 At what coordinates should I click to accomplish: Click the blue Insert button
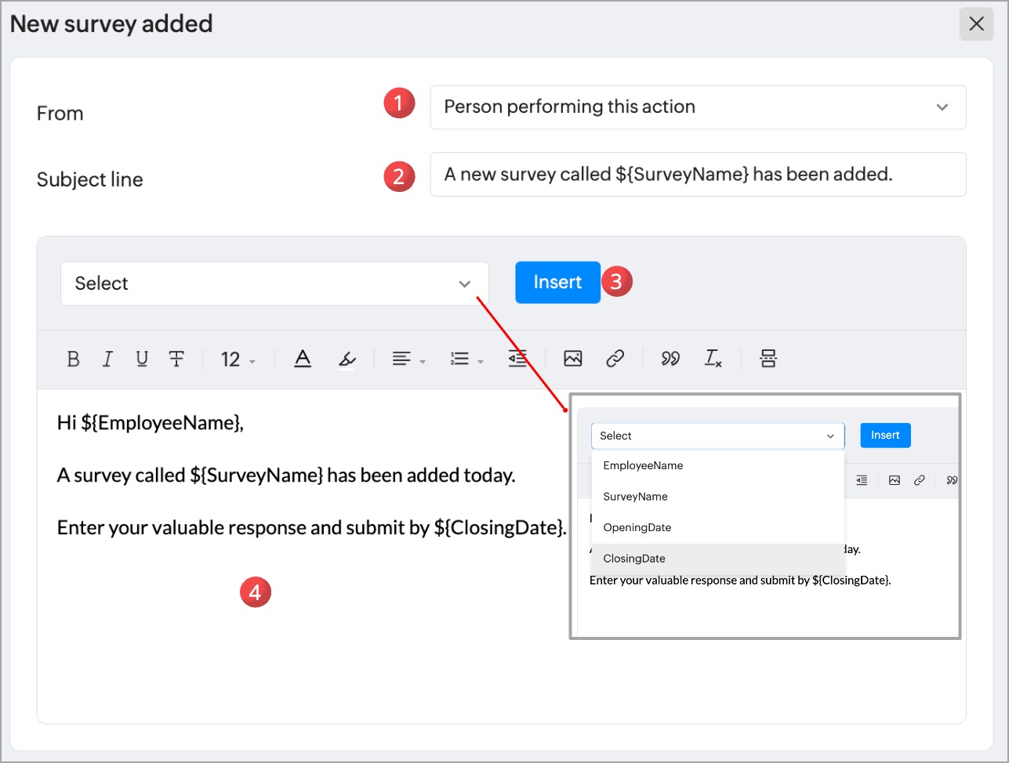click(x=557, y=282)
